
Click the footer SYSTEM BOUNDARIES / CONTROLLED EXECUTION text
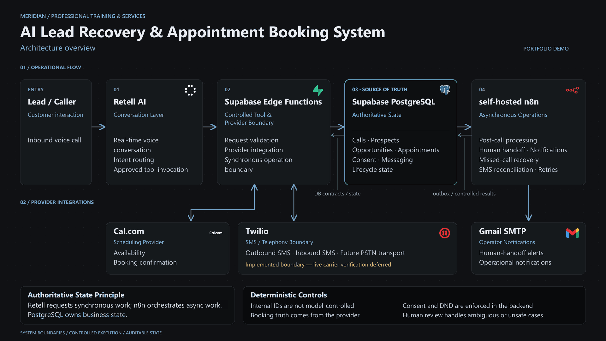(91, 333)
